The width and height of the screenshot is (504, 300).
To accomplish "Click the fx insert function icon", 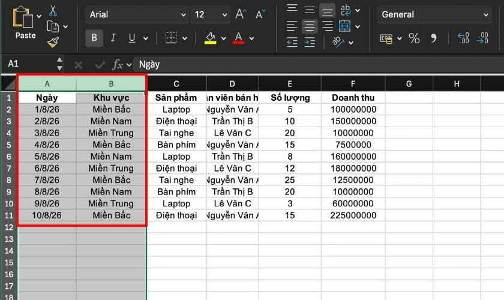I will (117, 65).
